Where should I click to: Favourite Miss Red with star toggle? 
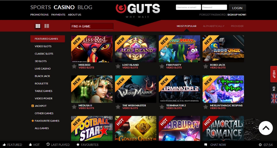(x=74, y=66)
